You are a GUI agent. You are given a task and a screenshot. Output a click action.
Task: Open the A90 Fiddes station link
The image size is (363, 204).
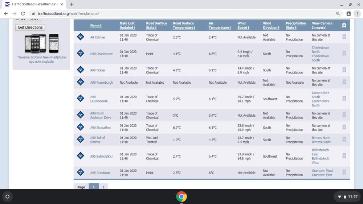click(98, 70)
